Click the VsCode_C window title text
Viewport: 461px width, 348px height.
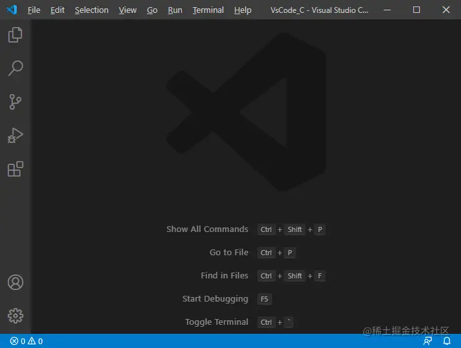319,10
